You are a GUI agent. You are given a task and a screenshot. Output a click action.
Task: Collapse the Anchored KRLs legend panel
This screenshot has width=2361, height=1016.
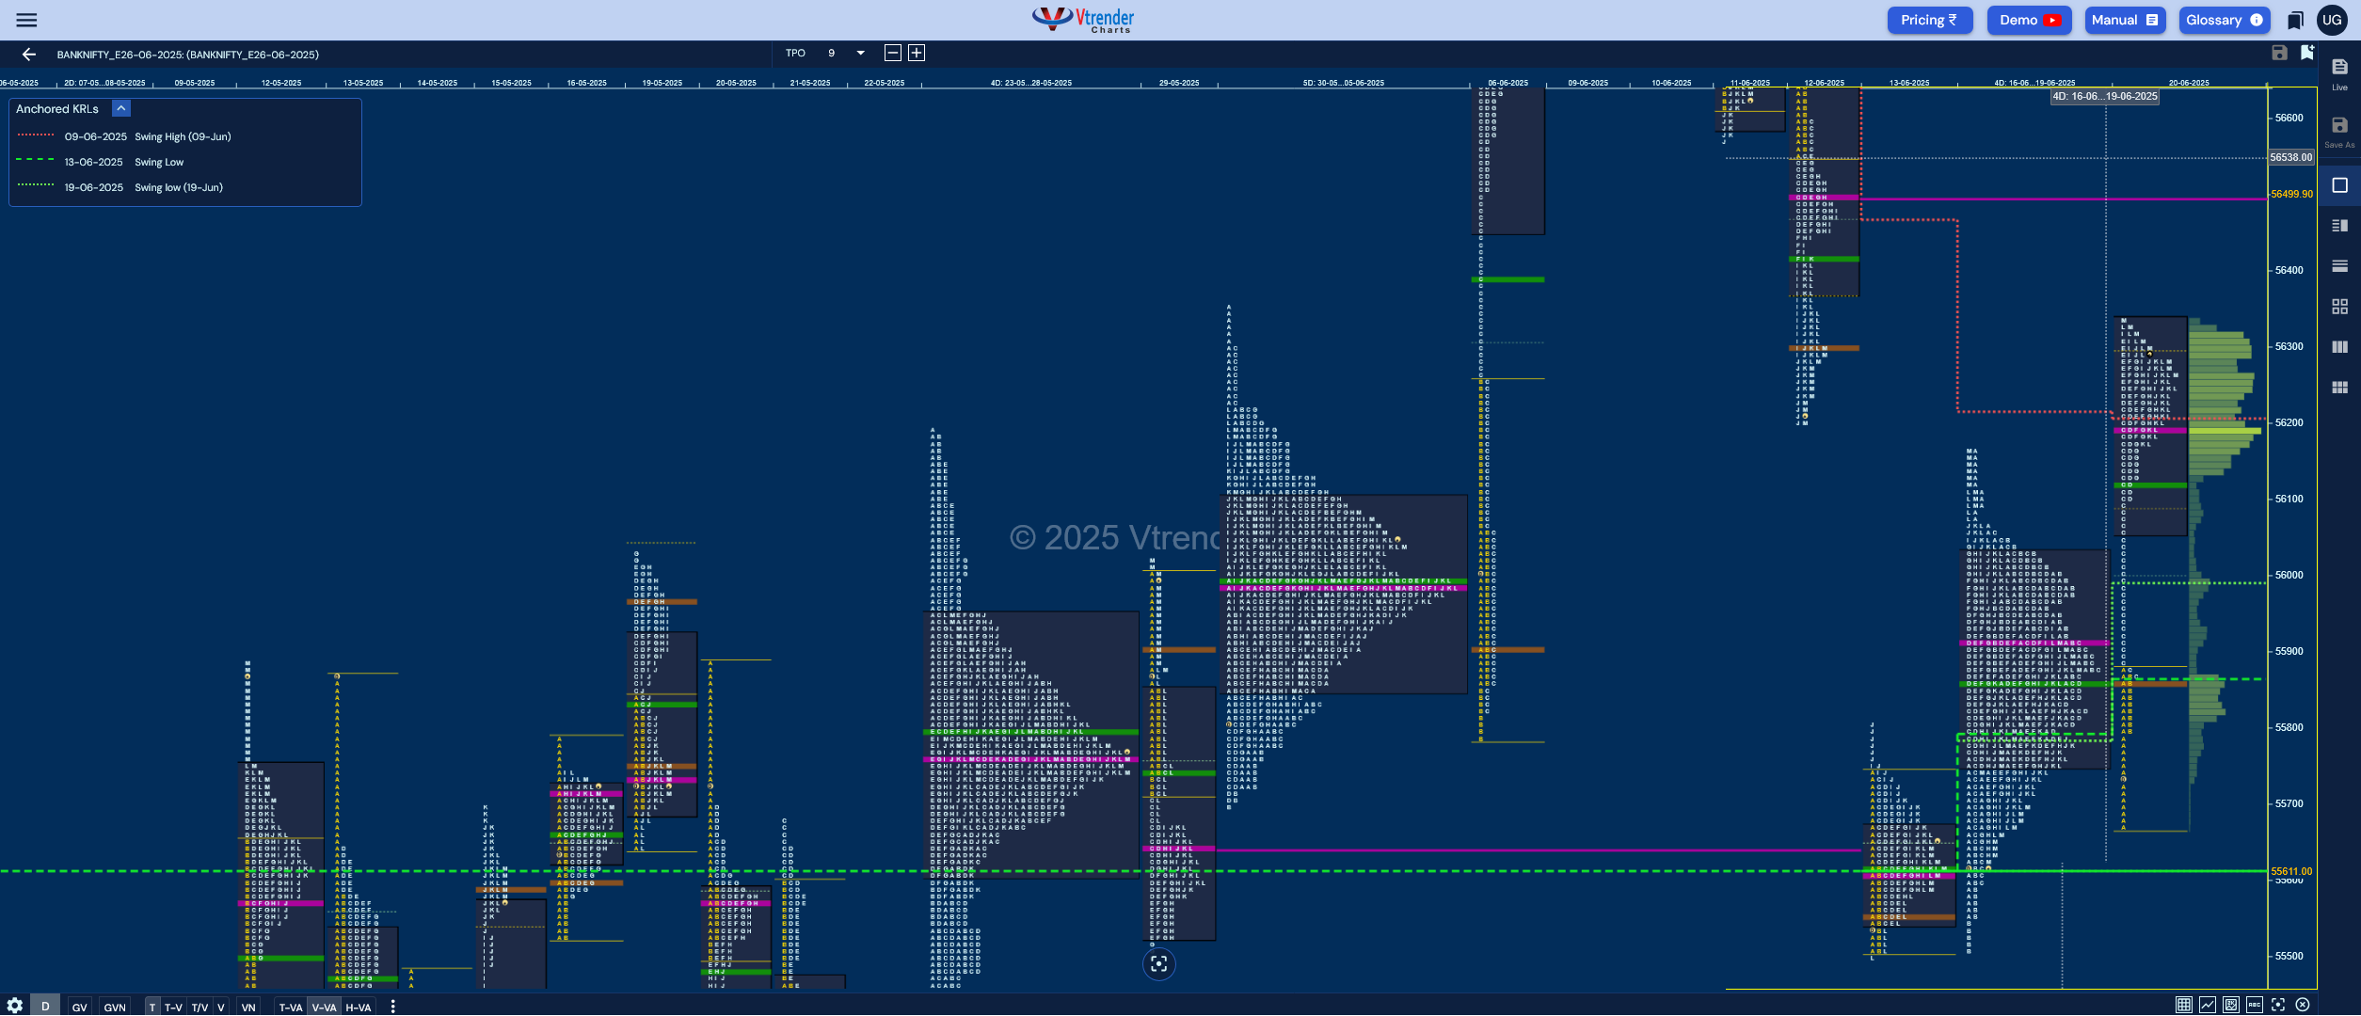point(121,109)
